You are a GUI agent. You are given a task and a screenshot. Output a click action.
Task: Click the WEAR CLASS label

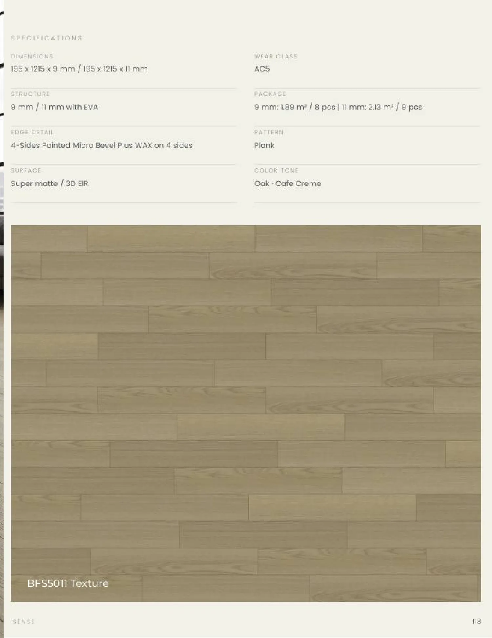[x=276, y=56]
